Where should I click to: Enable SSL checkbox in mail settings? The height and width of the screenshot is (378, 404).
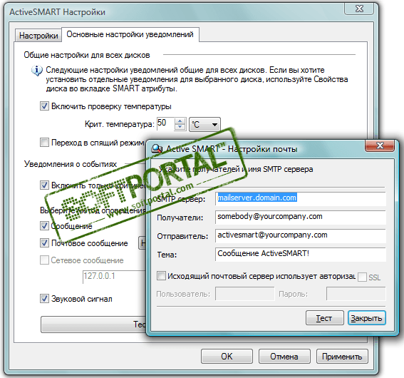pyautogui.click(x=362, y=277)
